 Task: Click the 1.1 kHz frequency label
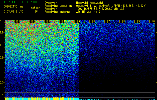(2, 32)
